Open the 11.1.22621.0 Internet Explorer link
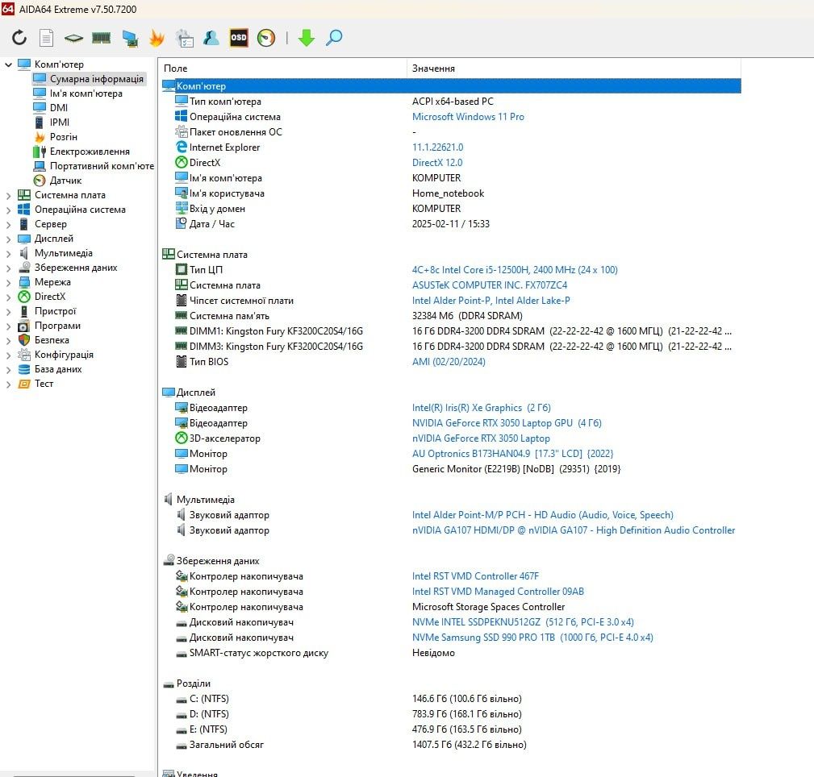Image resolution: width=814 pixels, height=777 pixels. click(x=437, y=148)
